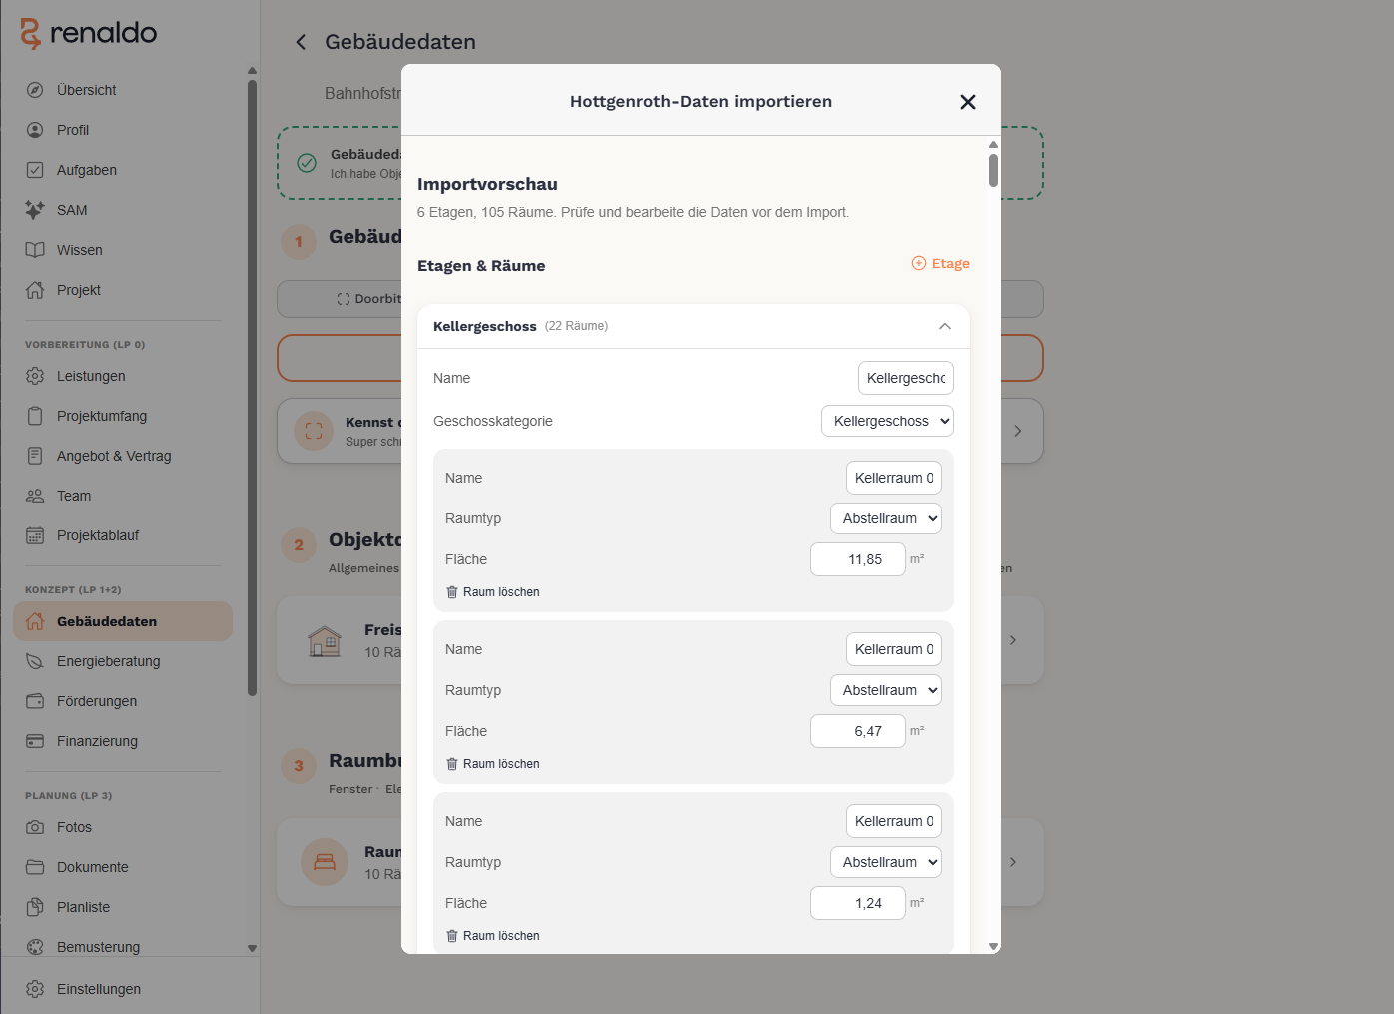1394x1014 pixels.
Task: Open Aufgaben checkbox icon
Action: point(35,170)
